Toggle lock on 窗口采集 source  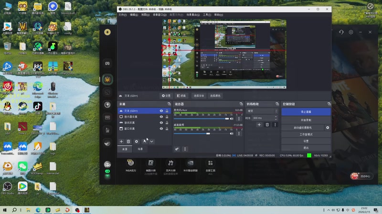pos(167,128)
